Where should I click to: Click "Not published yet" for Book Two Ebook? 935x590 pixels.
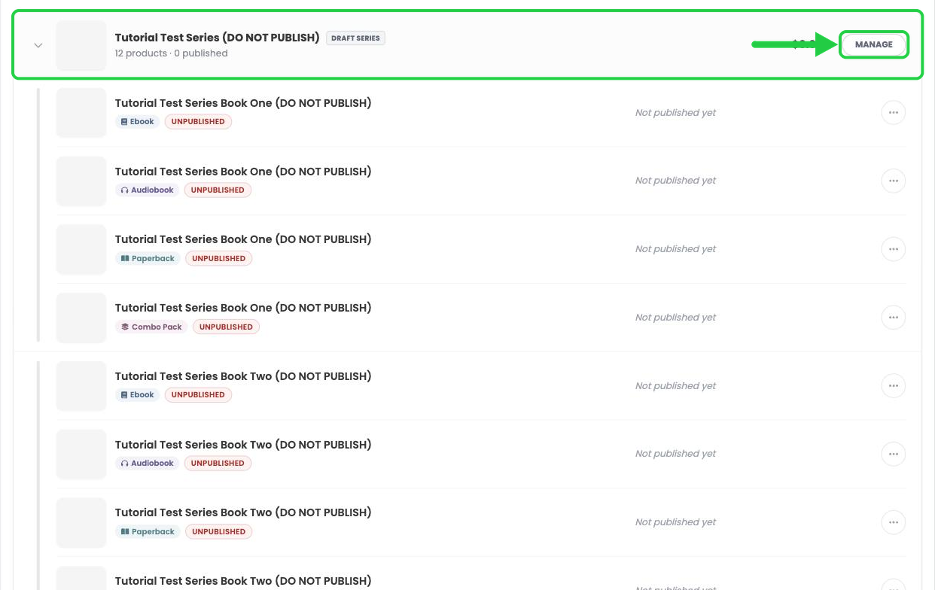point(675,386)
